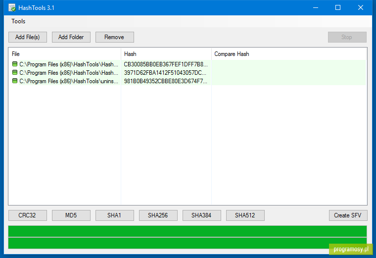Calculate SHA512 hash

245,215
